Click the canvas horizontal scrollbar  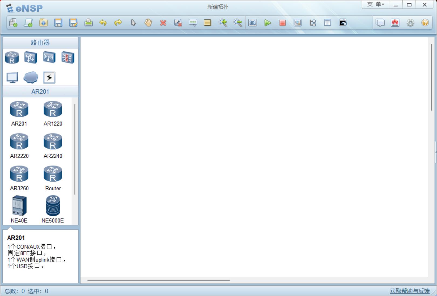coord(159,280)
